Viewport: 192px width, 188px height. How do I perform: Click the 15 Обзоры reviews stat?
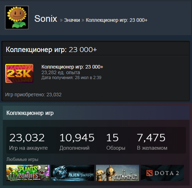click(116, 142)
